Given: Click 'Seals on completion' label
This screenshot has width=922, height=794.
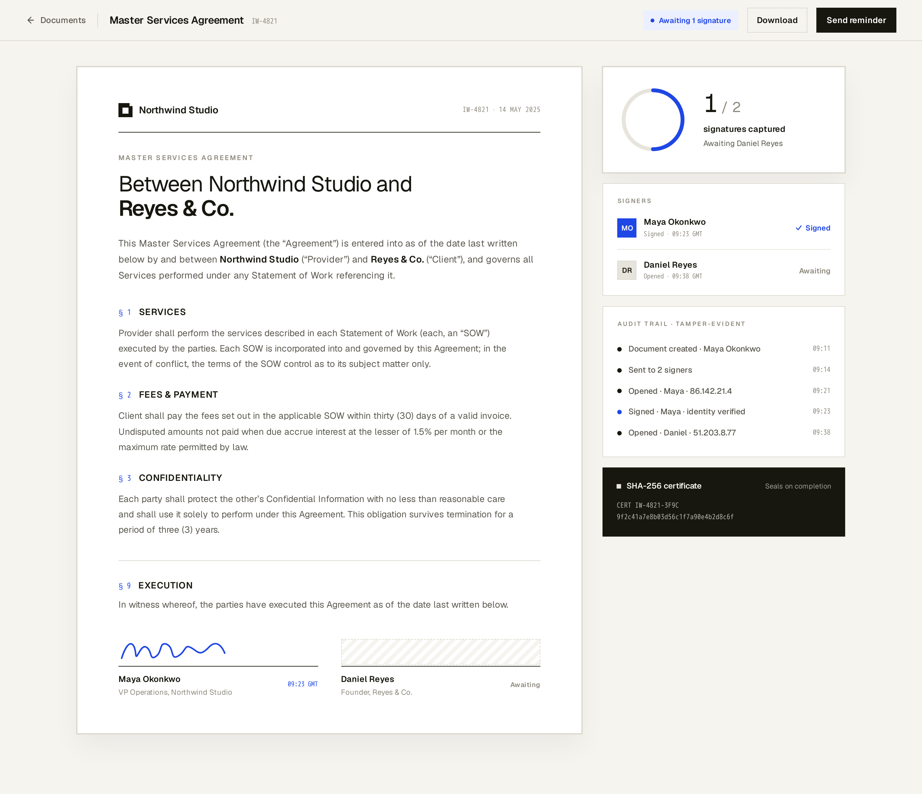Looking at the screenshot, I should tap(798, 486).
